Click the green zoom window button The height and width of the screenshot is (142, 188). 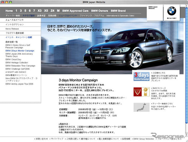pos(11,2)
